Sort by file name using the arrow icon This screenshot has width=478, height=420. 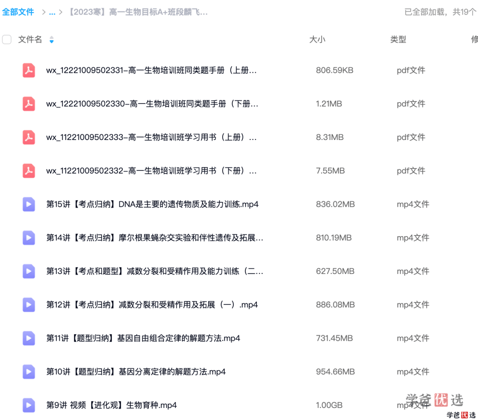[51, 40]
